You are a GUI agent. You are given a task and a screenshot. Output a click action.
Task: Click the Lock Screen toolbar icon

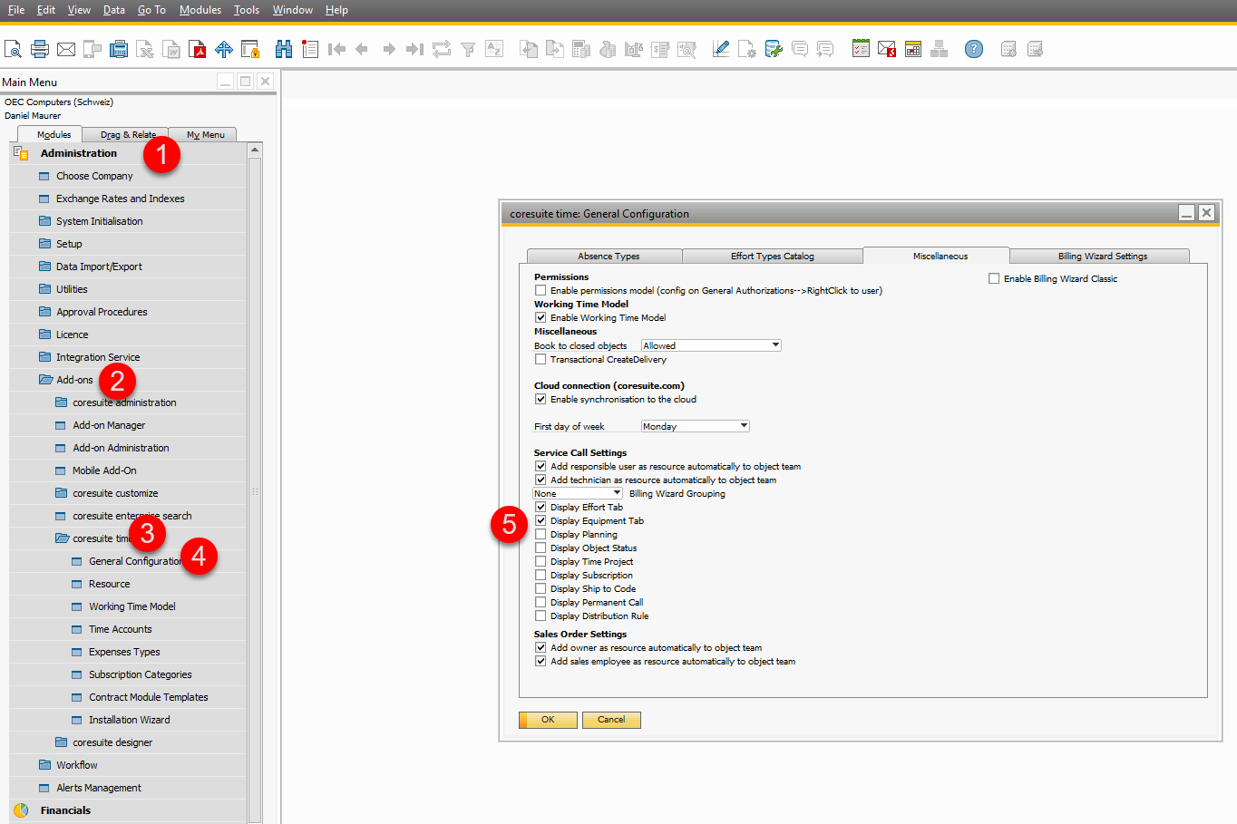pos(250,49)
